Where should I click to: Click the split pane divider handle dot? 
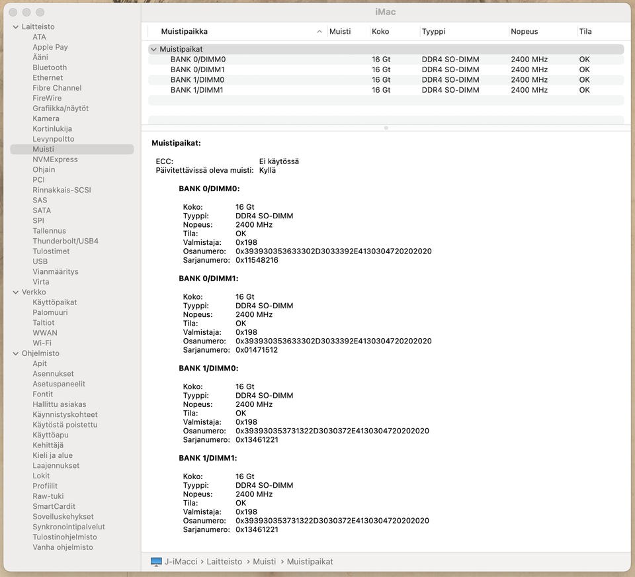(x=386, y=128)
